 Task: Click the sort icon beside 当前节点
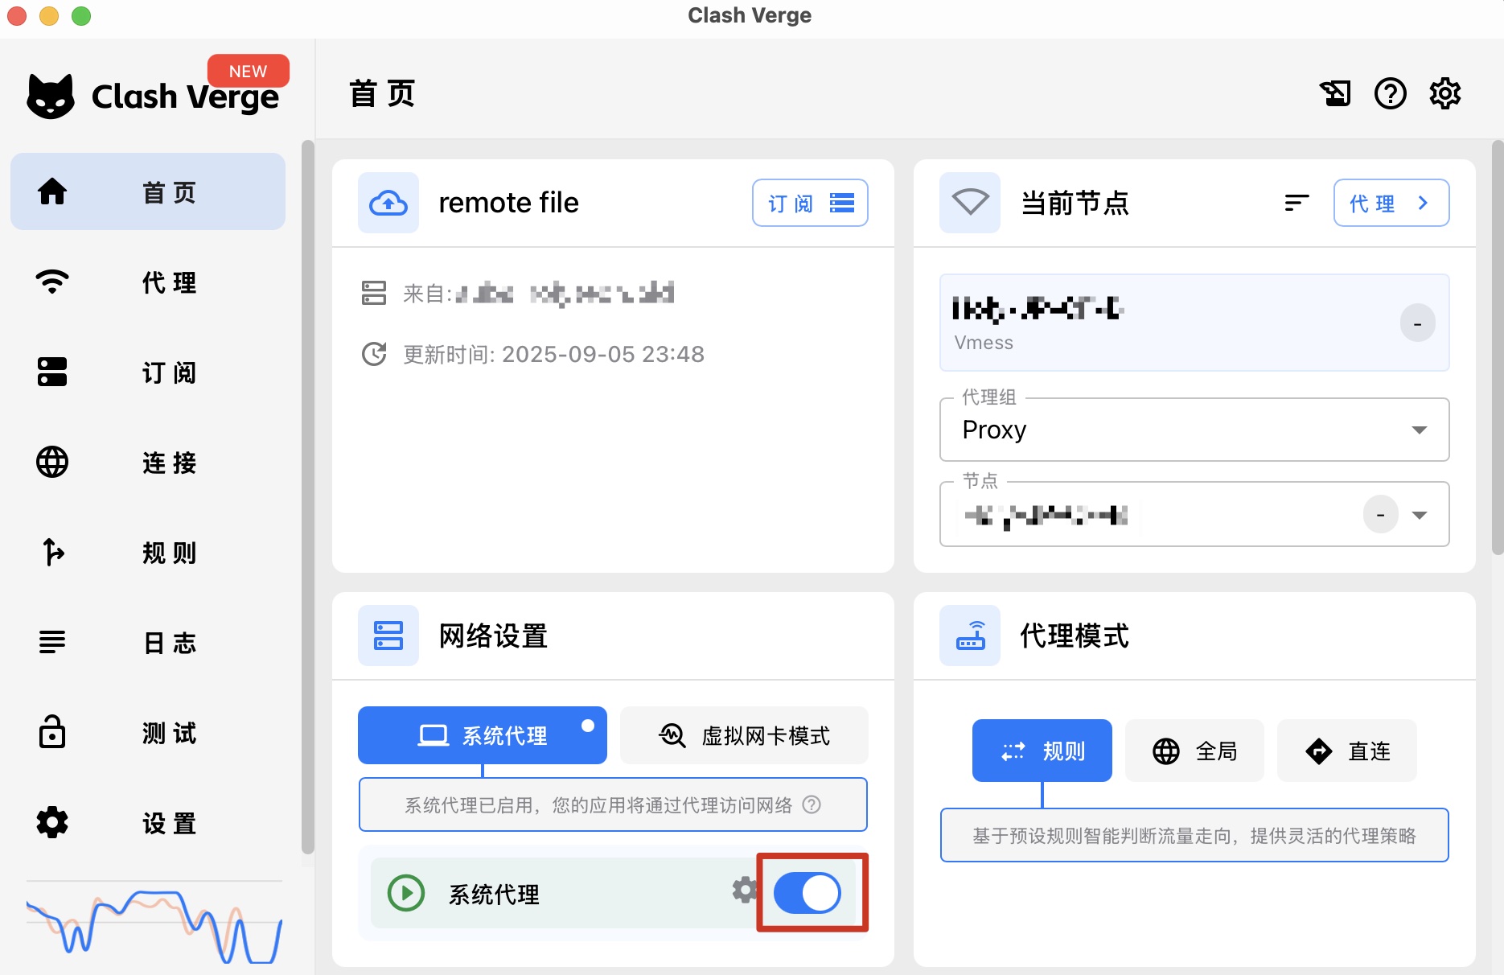1296,203
